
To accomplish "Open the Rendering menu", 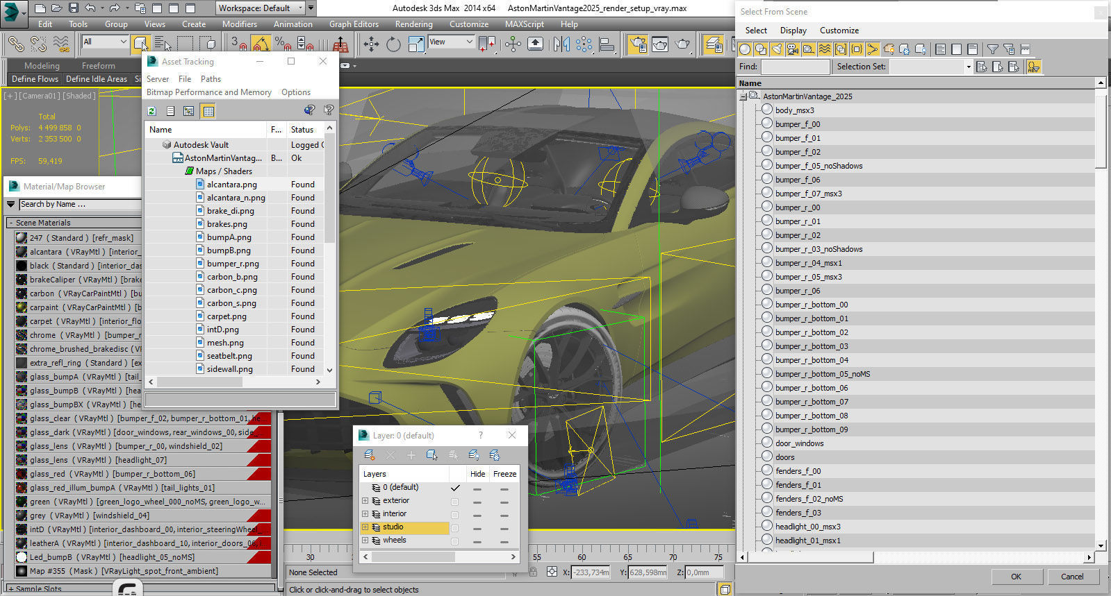I will point(414,24).
